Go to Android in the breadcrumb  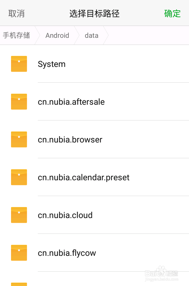click(x=57, y=35)
